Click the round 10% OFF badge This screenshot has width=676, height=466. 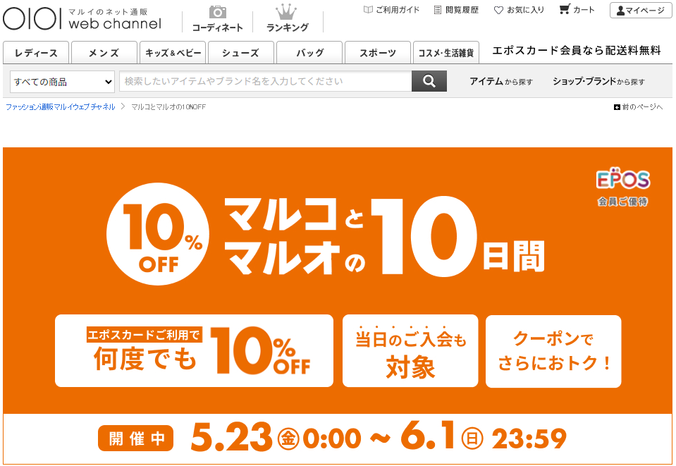(158, 233)
